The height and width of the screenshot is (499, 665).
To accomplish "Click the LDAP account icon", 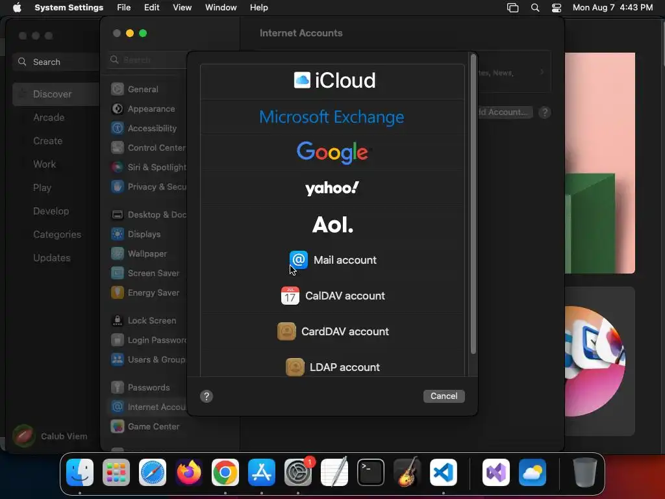I will pyautogui.click(x=295, y=367).
